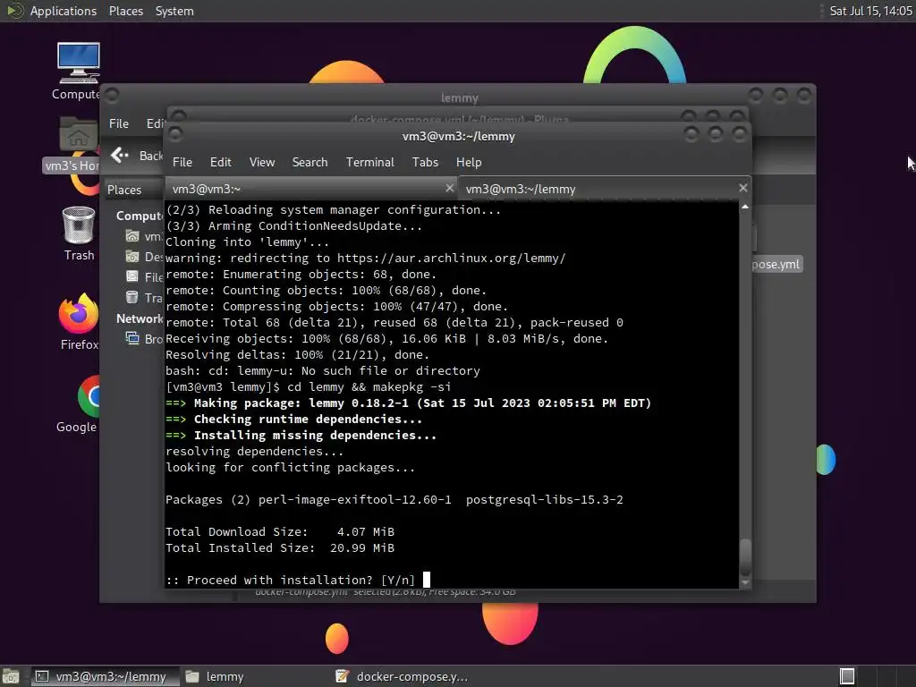Select the pose.yml file in file manager
The height and width of the screenshot is (687, 916).
pos(776,264)
